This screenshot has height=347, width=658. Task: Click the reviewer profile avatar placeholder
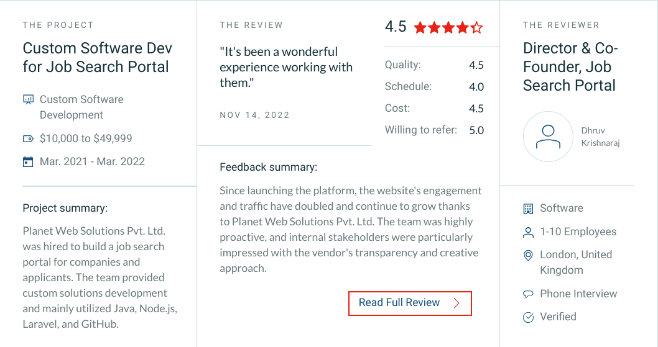[548, 137]
